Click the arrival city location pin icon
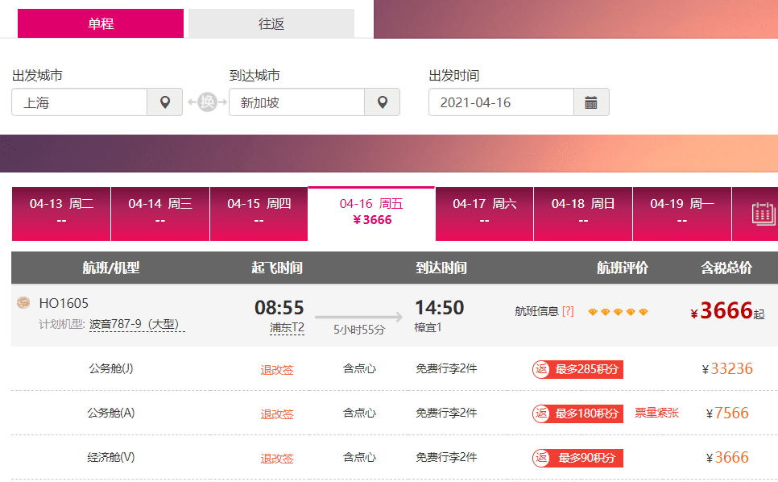This screenshot has width=778, height=482. [x=383, y=102]
